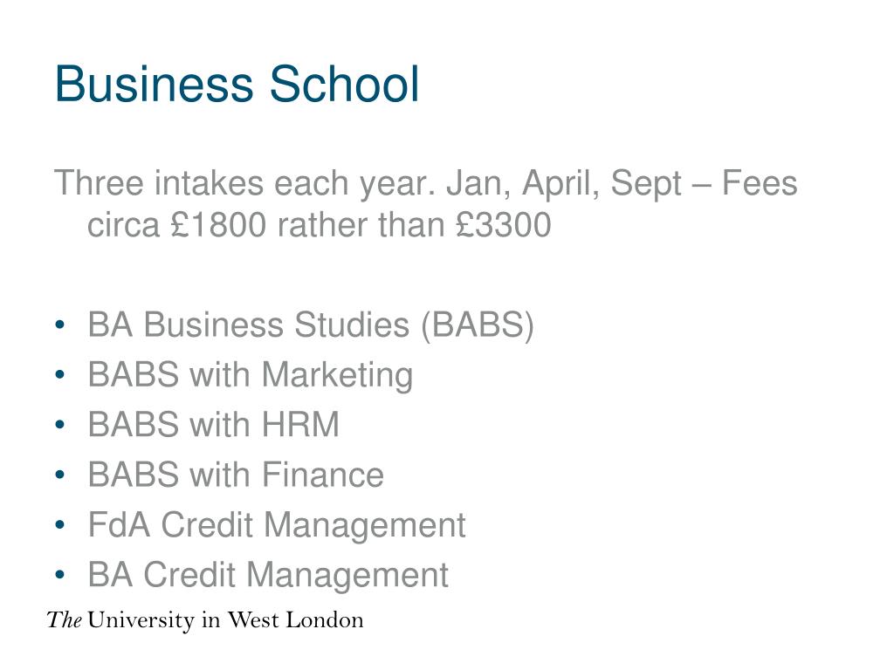
Task: Click the £1800 fee figure
Action: [x=218, y=224]
